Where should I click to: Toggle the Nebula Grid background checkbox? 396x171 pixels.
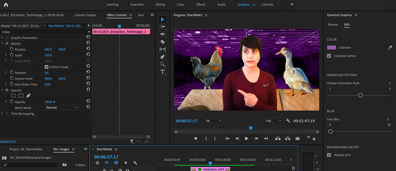[x=329, y=155]
